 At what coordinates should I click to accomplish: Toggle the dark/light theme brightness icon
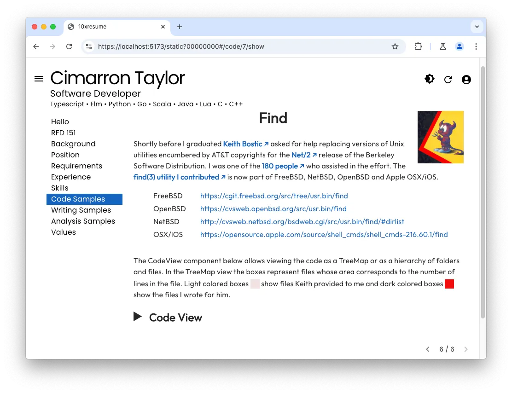tap(429, 79)
